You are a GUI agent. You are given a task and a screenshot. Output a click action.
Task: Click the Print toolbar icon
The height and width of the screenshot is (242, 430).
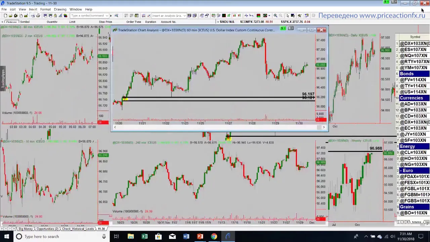(x=38, y=16)
